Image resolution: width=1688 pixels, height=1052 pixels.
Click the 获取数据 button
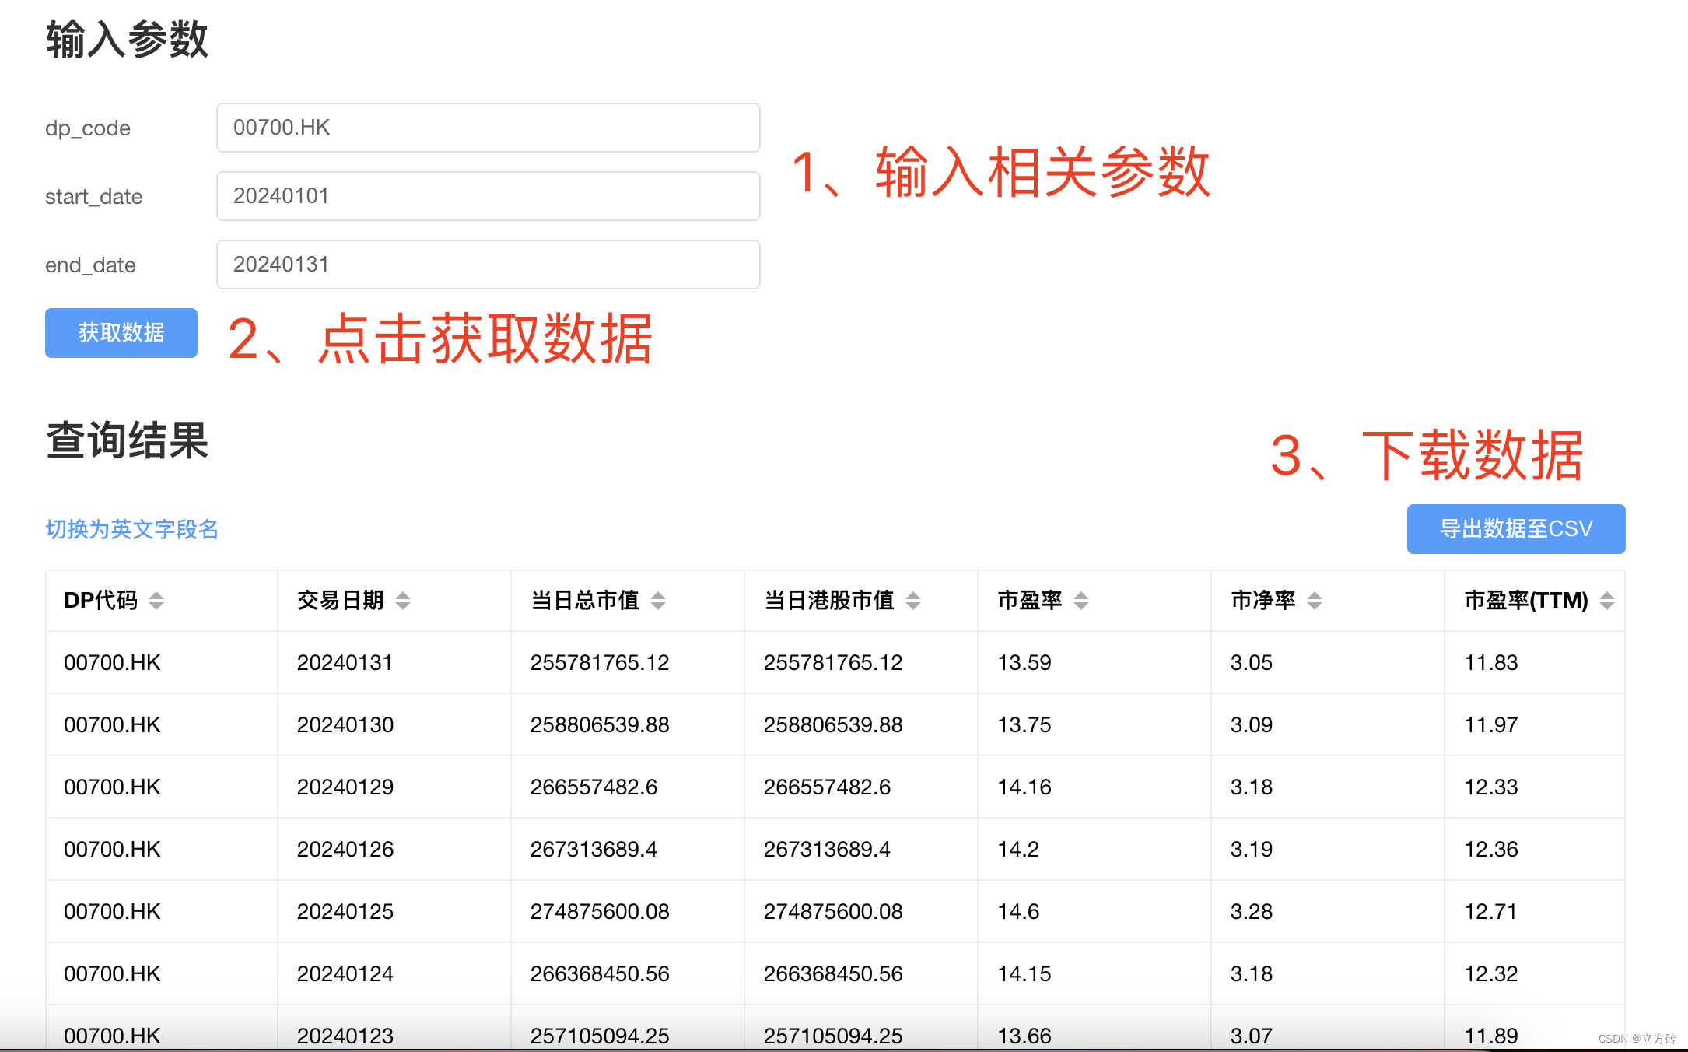click(x=121, y=333)
